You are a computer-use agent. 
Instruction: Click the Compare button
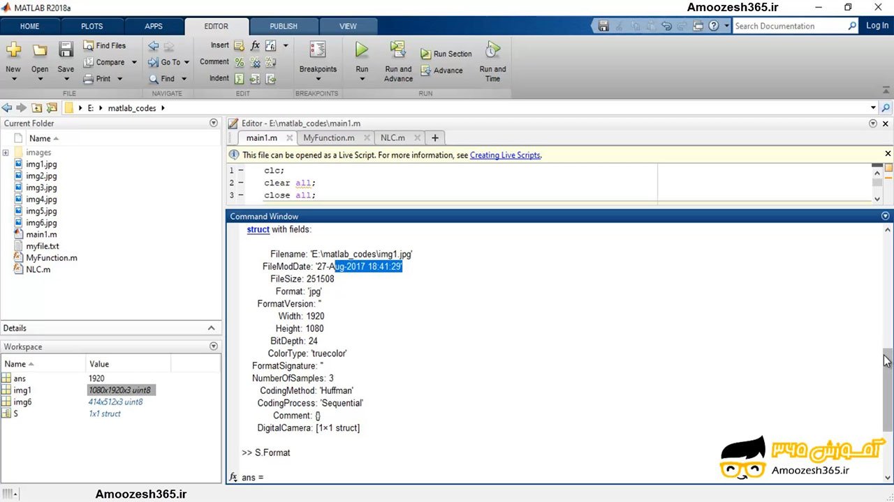tap(105, 62)
